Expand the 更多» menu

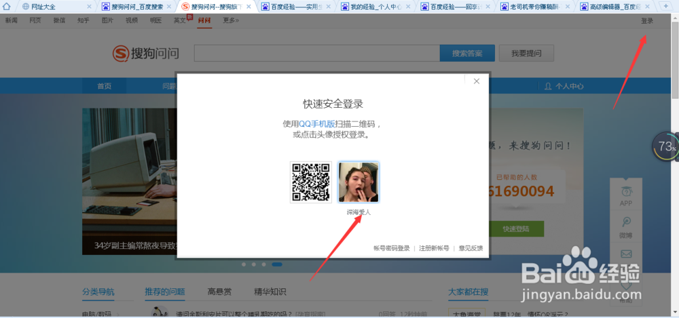pos(231,20)
